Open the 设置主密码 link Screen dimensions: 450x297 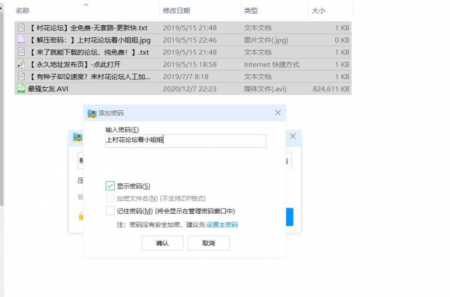(222, 225)
